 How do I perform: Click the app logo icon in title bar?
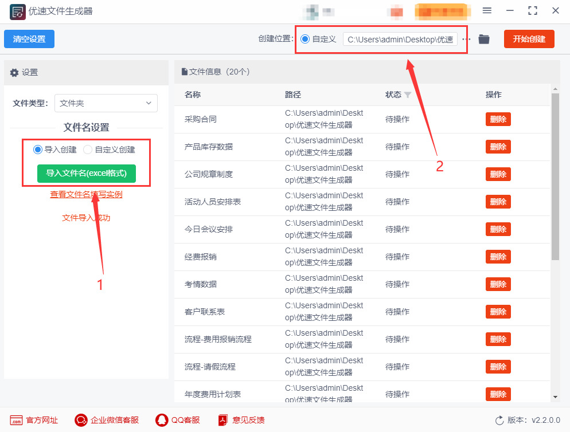tap(17, 11)
